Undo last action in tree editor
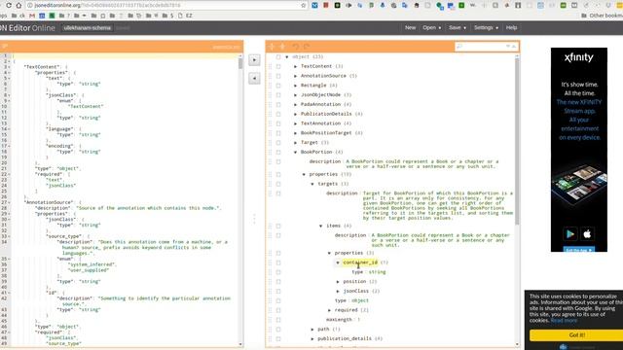This screenshot has height=350, width=623. pos(296,47)
